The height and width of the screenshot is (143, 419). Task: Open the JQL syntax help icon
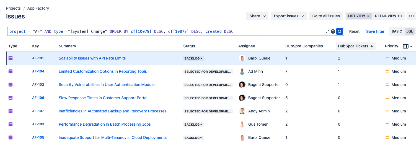click(x=333, y=31)
